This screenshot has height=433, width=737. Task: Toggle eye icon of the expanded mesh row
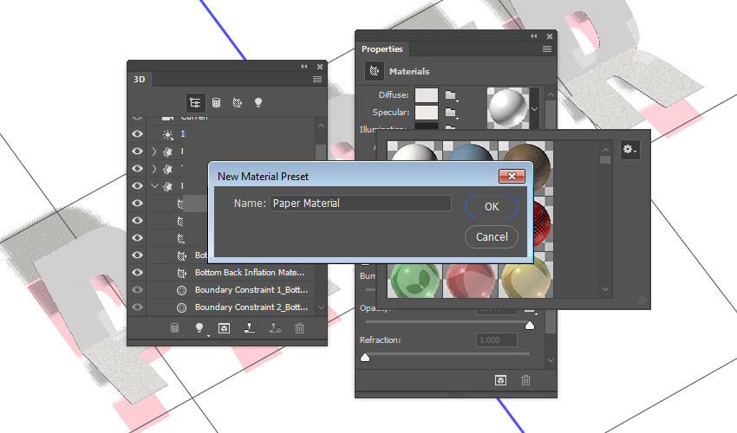[137, 185]
